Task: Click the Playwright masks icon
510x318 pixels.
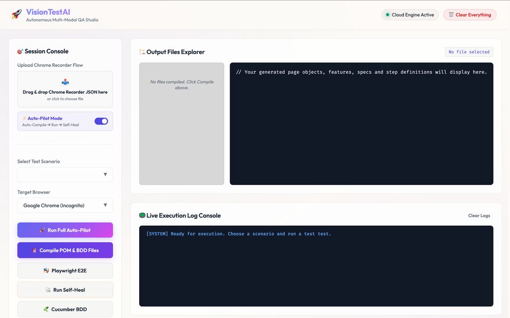Action: 46,270
